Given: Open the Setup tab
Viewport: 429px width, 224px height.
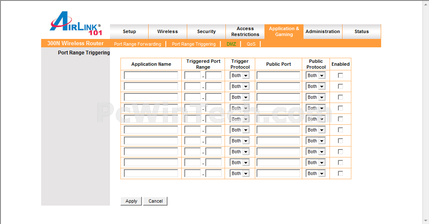Looking at the screenshot, I should (x=129, y=31).
